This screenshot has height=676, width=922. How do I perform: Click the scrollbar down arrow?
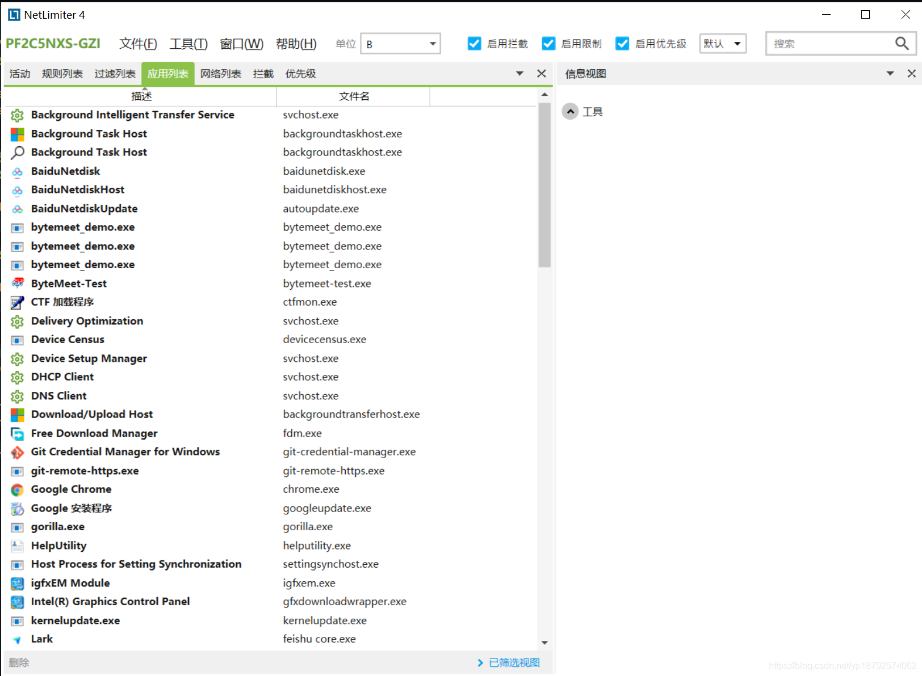(544, 643)
